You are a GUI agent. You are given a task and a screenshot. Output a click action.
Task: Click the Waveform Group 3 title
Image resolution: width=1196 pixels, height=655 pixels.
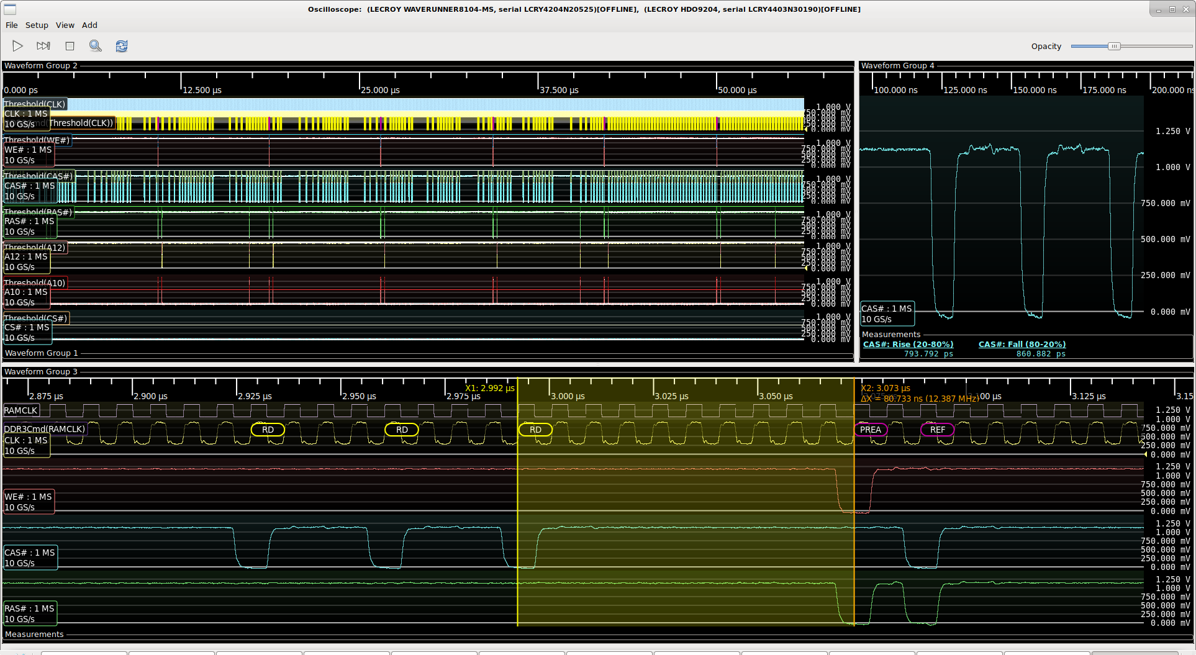point(41,372)
